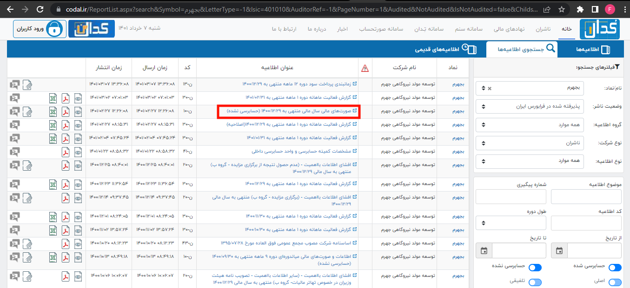Click the chat/share icon beside the last table row
The height and width of the screenshot is (288, 630).
pos(14,275)
